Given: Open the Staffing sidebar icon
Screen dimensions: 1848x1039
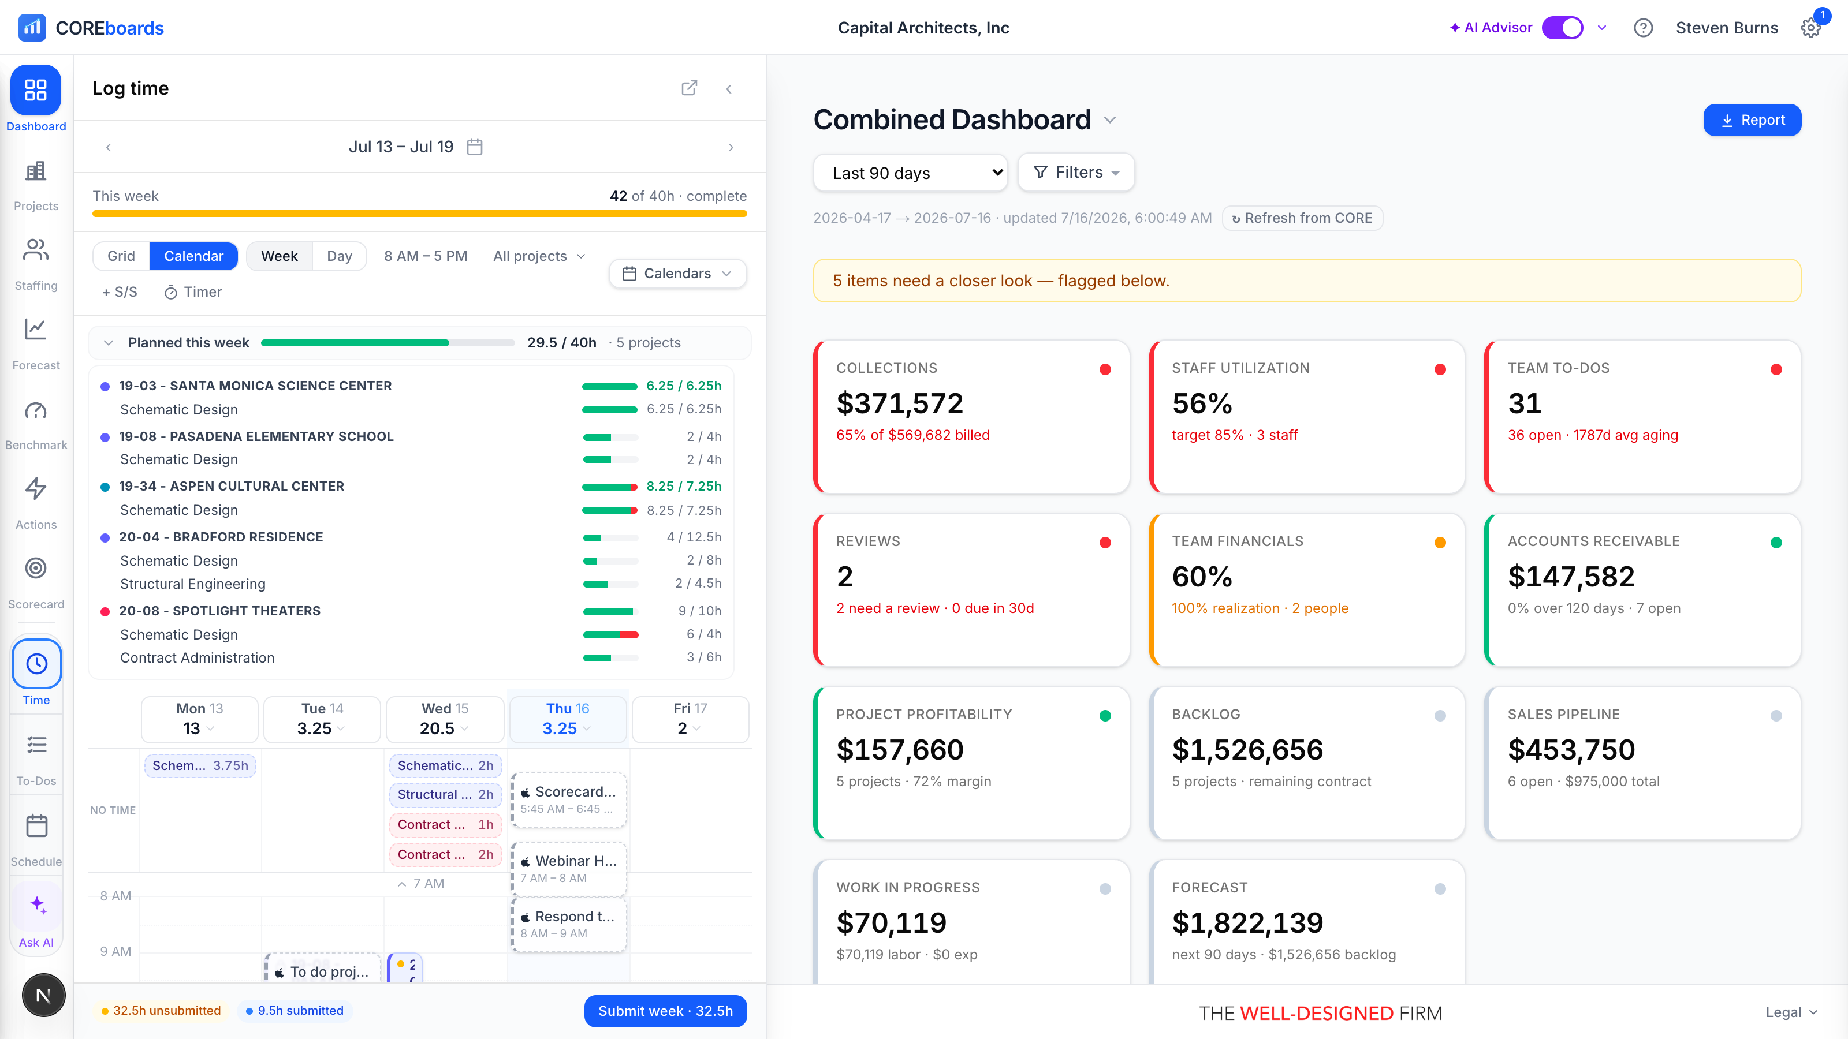Looking at the screenshot, I should pyautogui.click(x=36, y=251).
